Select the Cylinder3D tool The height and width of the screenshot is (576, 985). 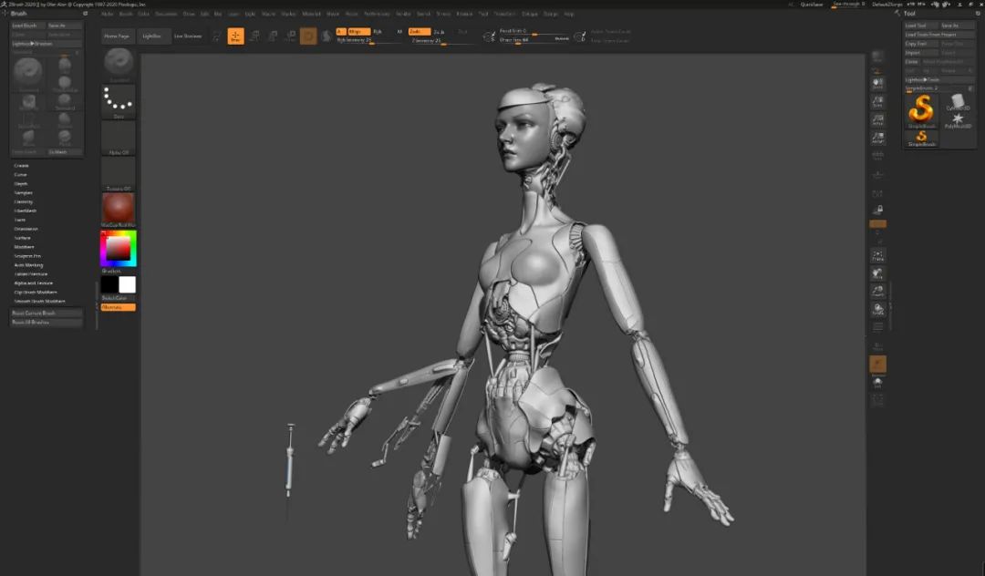tap(958, 102)
